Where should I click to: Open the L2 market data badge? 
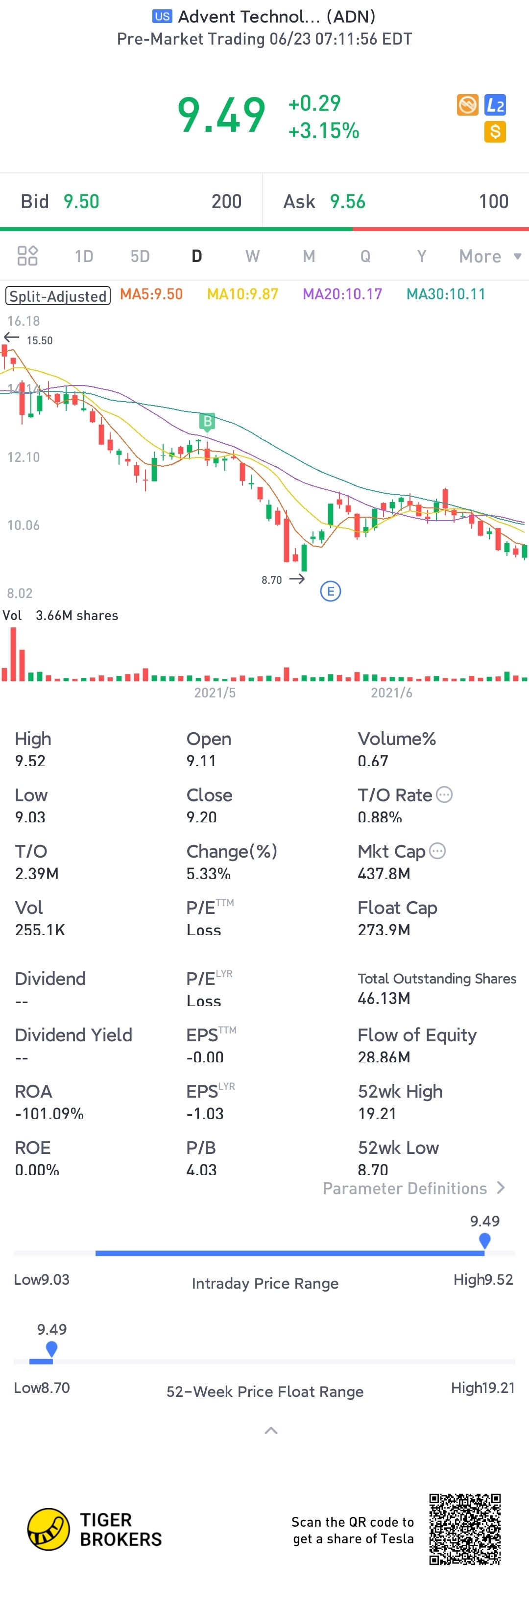(495, 105)
